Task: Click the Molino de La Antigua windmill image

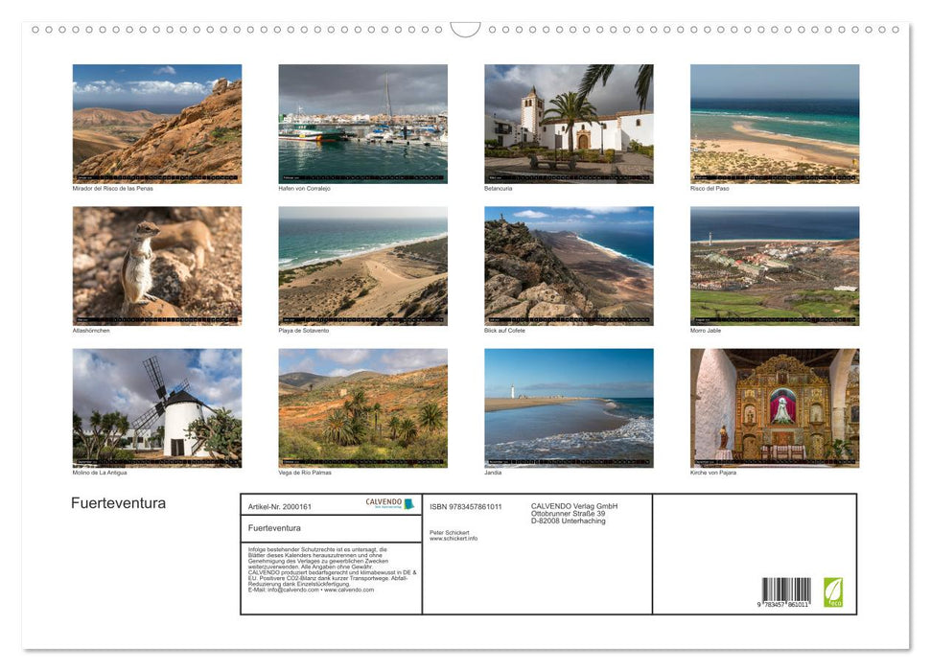Action: 156,406
